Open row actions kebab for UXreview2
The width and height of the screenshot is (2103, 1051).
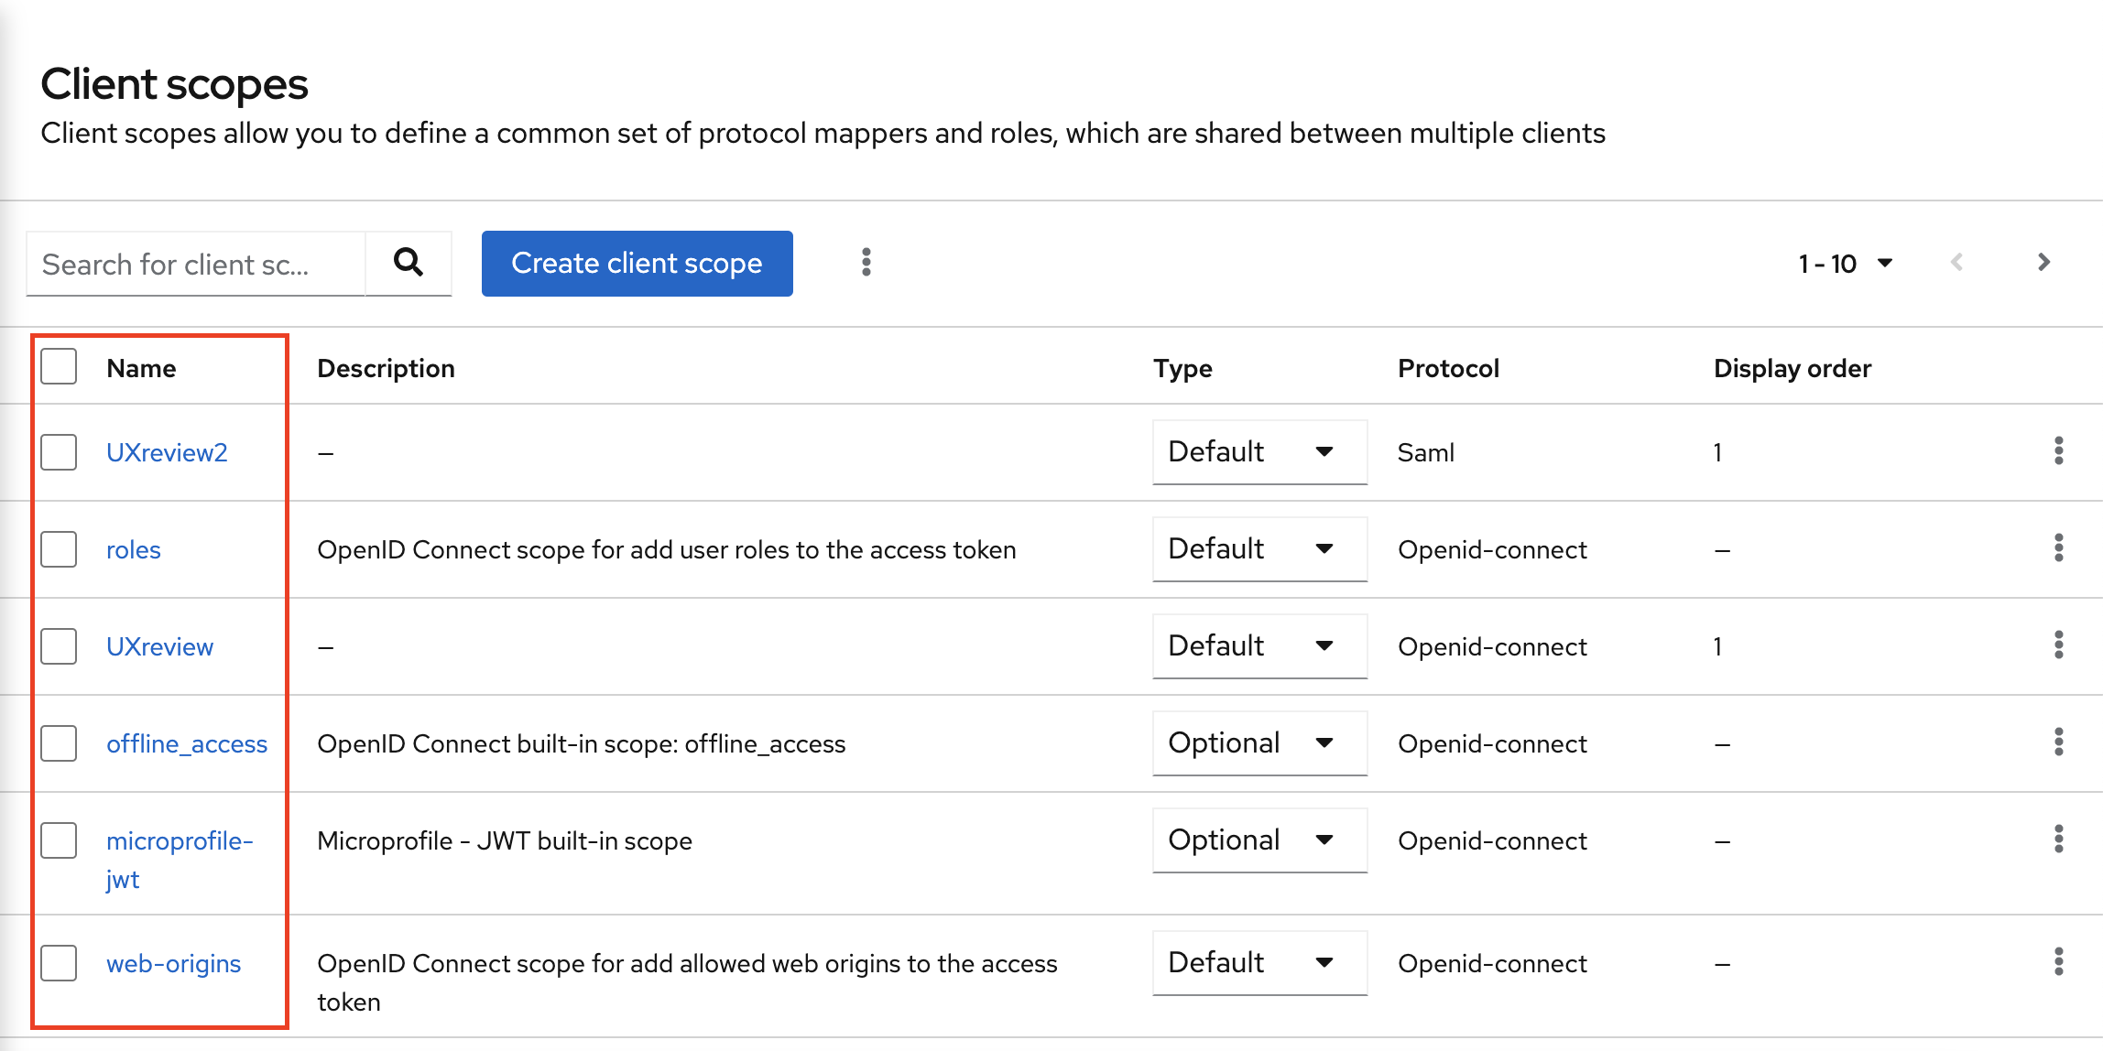2059,451
